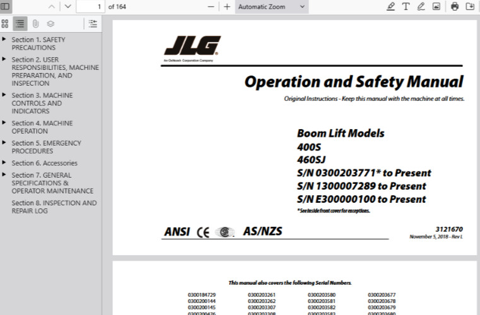The height and width of the screenshot is (315, 480).
Task: Toggle the sidebar panel button
Action: pyautogui.click(x=5, y=6)
